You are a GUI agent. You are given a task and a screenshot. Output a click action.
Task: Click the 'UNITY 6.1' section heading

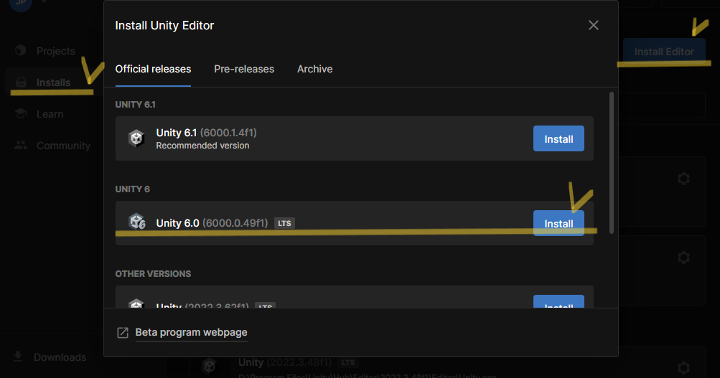(136, 105)
